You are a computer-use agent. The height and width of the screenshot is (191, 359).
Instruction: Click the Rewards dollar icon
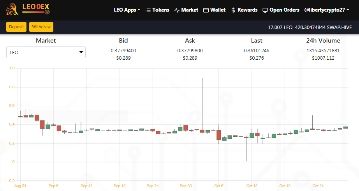click(x=233, y=10)
